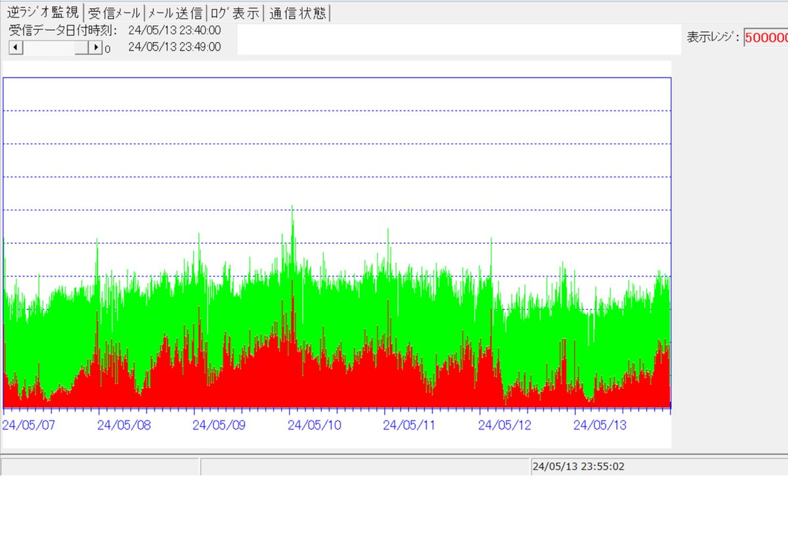Click the 24/05/11 axis date label

410,425
